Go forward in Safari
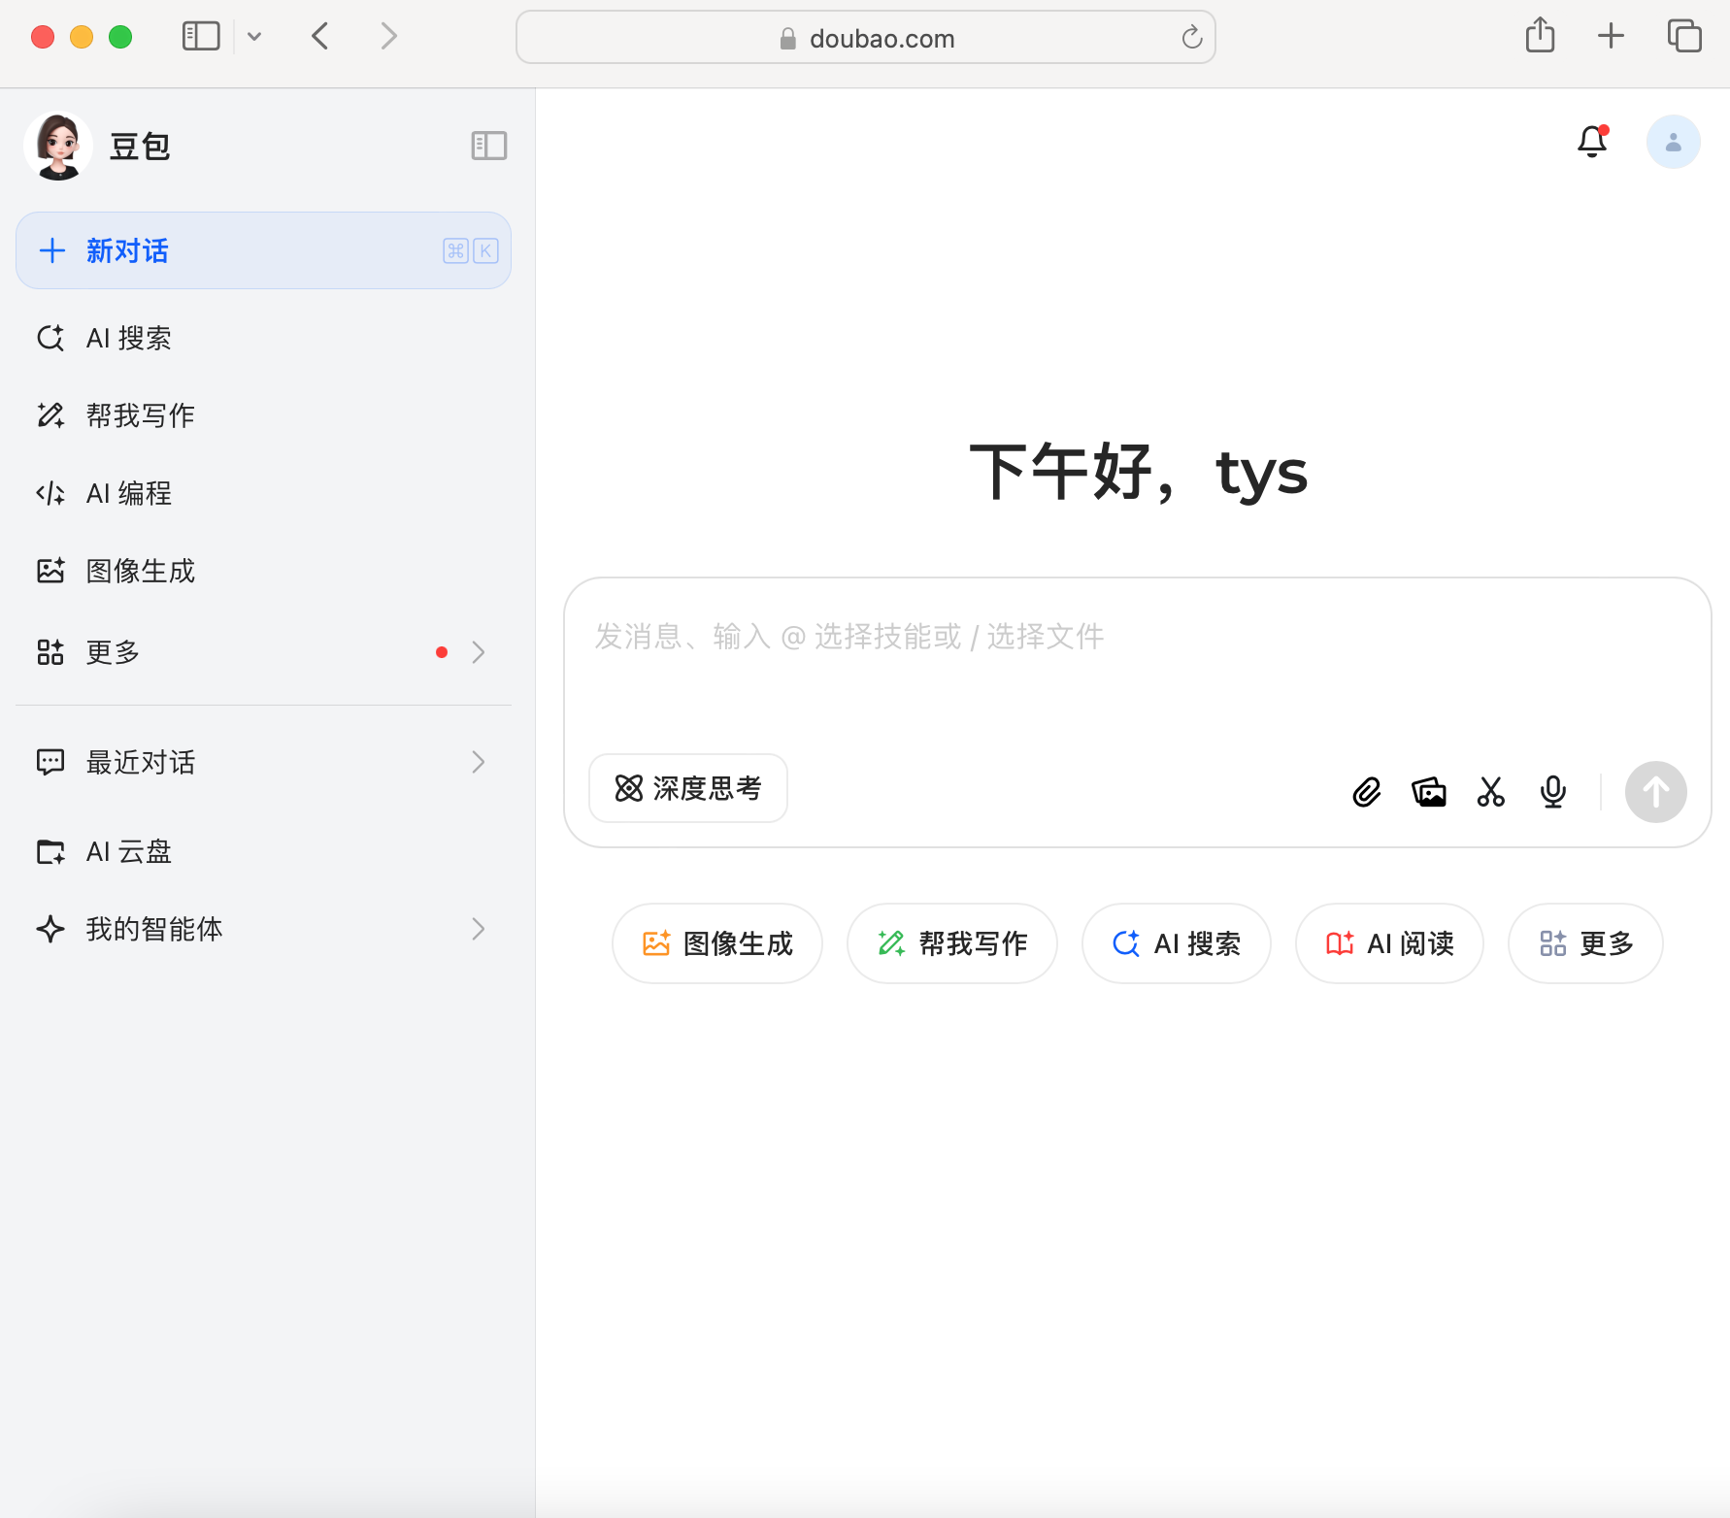 coord(388,37)
